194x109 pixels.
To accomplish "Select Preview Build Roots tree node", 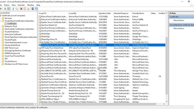I will tap(12, 45).
